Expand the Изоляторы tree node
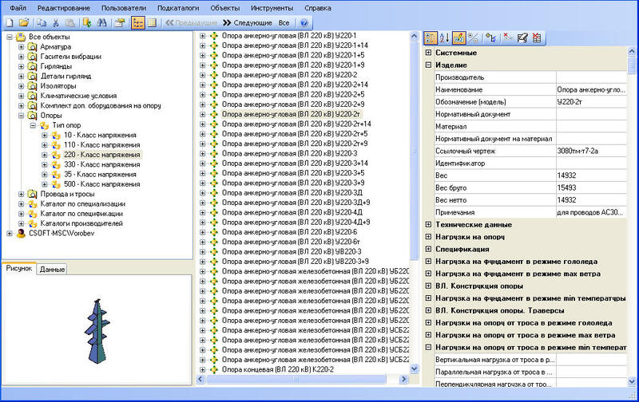639x402 pixels. click(22, 86)
